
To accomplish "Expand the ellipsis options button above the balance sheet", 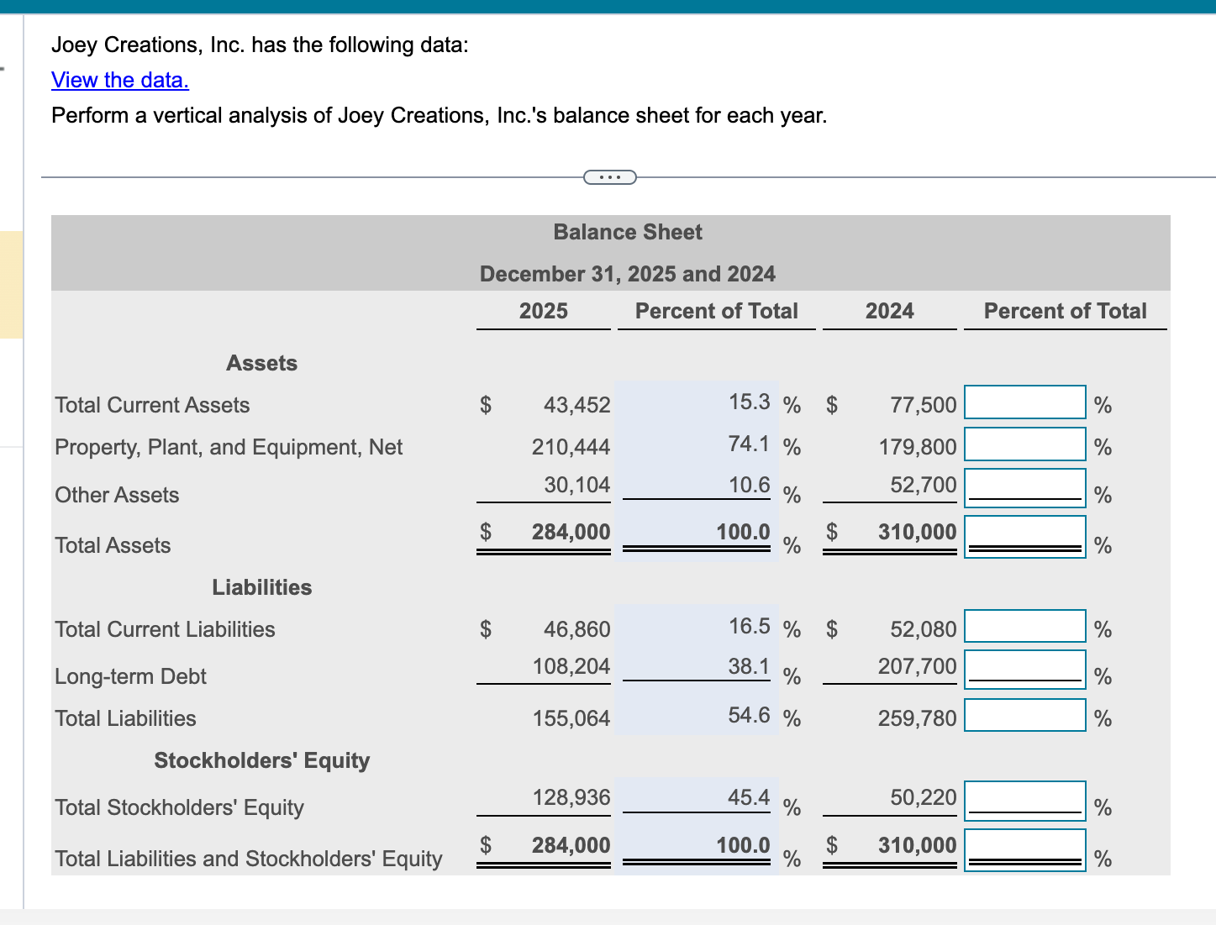I will click(609, 176).
